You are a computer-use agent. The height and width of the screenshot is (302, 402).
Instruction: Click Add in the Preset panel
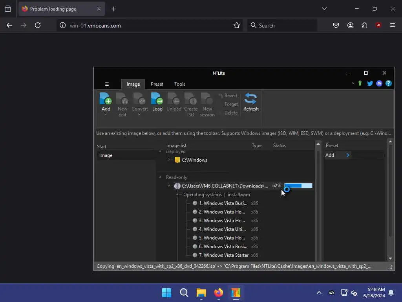coord(330,155)
